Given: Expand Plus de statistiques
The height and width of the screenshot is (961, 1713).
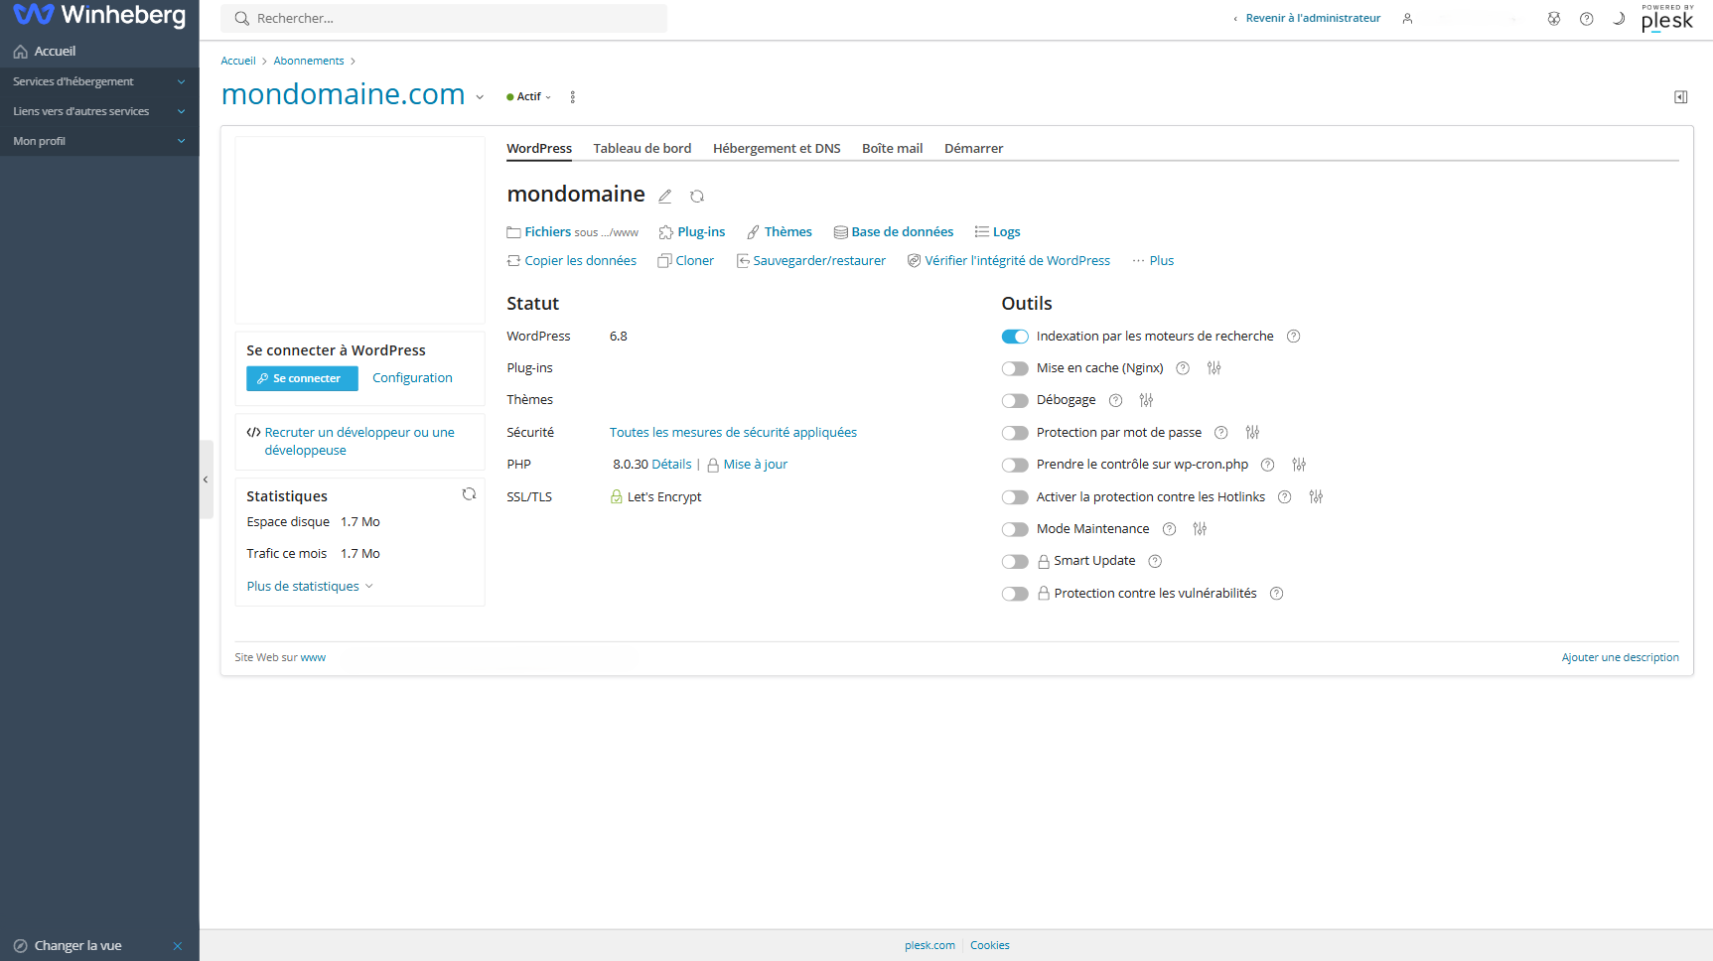Looking at the screenshot, I should pos(310,587).
